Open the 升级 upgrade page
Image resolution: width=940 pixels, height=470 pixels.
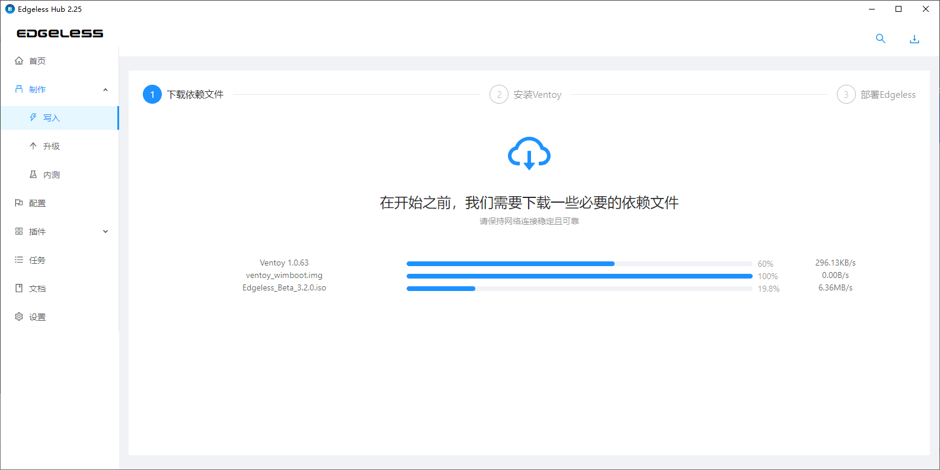(x=59, y=146)
